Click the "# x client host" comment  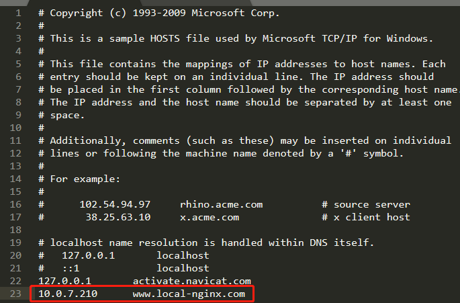pyautogui.click(x=366, y=217)
